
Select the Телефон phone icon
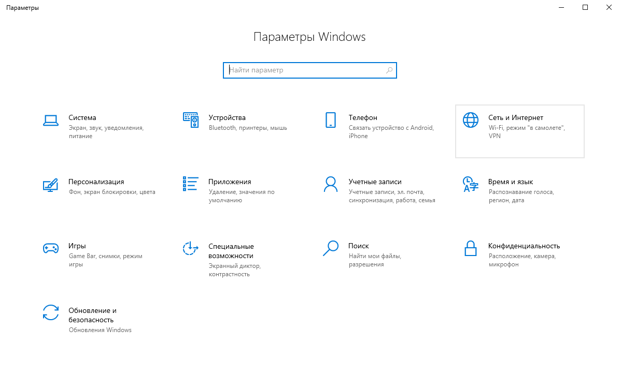click(330, 120)
